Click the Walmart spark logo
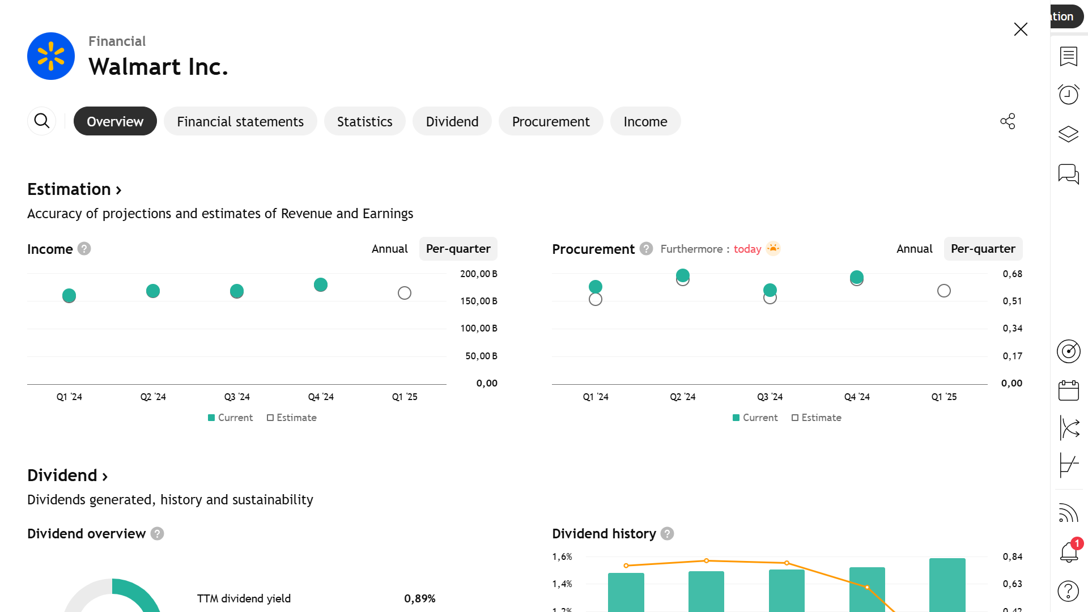Image resolution: width=1088 pixels, height=612 pixels. pyautogui.click(x=51, y=56)
